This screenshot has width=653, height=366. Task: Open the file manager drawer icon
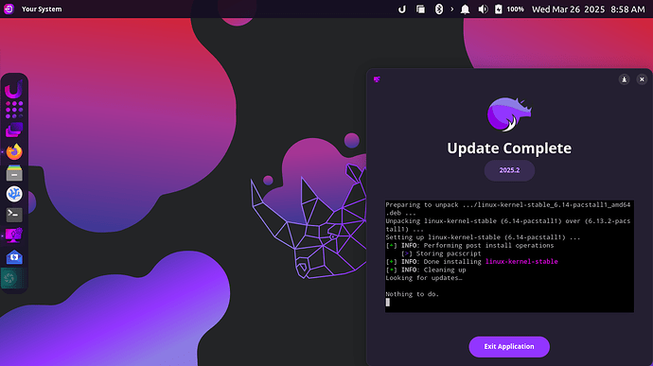tap(14, 173)
